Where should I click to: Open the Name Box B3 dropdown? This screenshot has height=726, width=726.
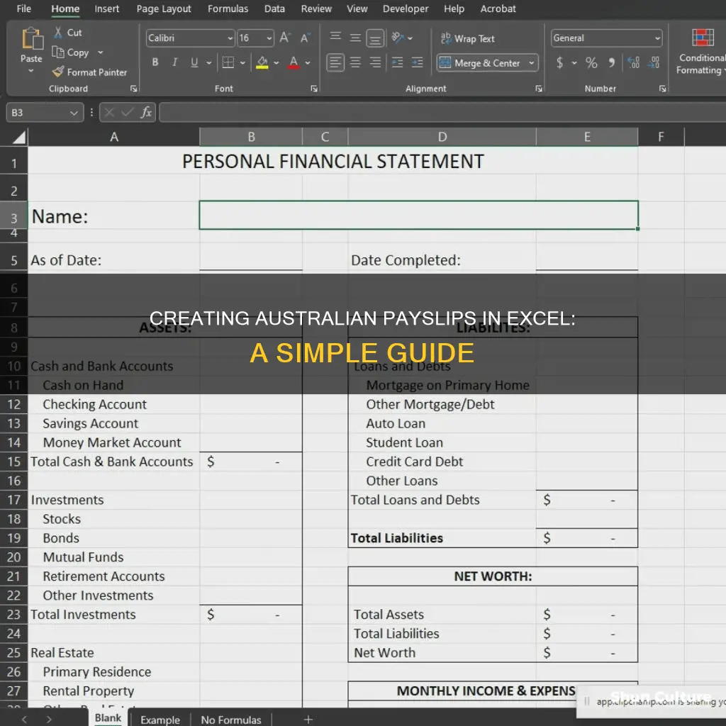[x=74, y=113]
